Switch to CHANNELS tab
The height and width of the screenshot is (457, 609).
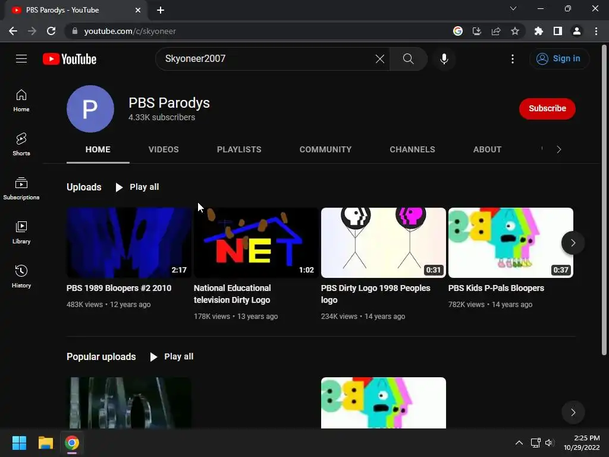pos(412,149)
